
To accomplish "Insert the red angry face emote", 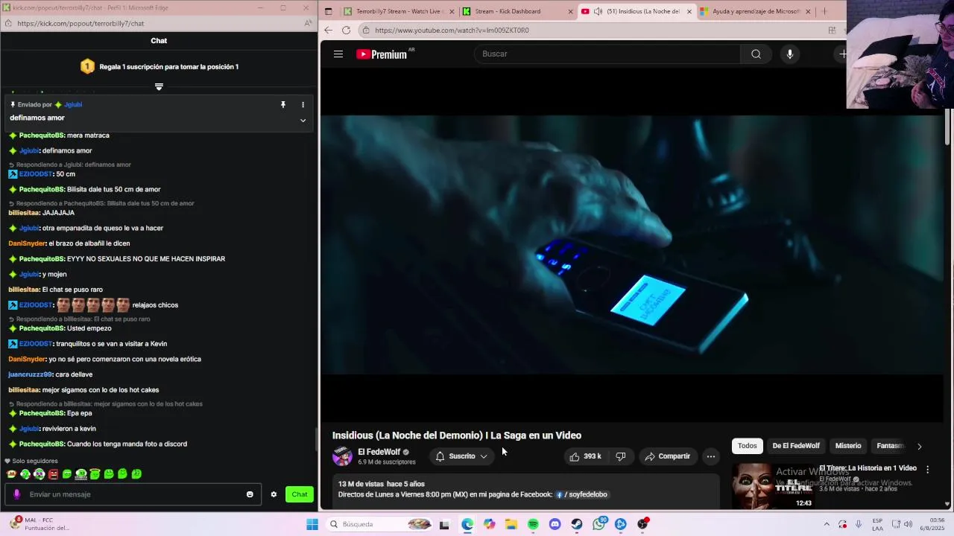I will point(53,473).
